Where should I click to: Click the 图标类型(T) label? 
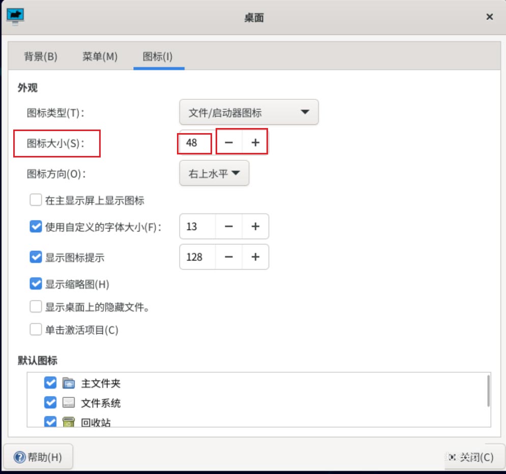[x=55, y=113]
